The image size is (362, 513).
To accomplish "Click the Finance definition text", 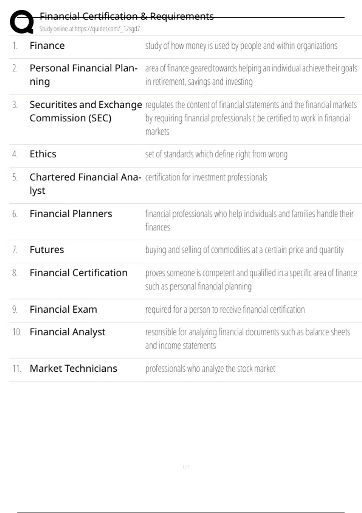I will 241,46.
